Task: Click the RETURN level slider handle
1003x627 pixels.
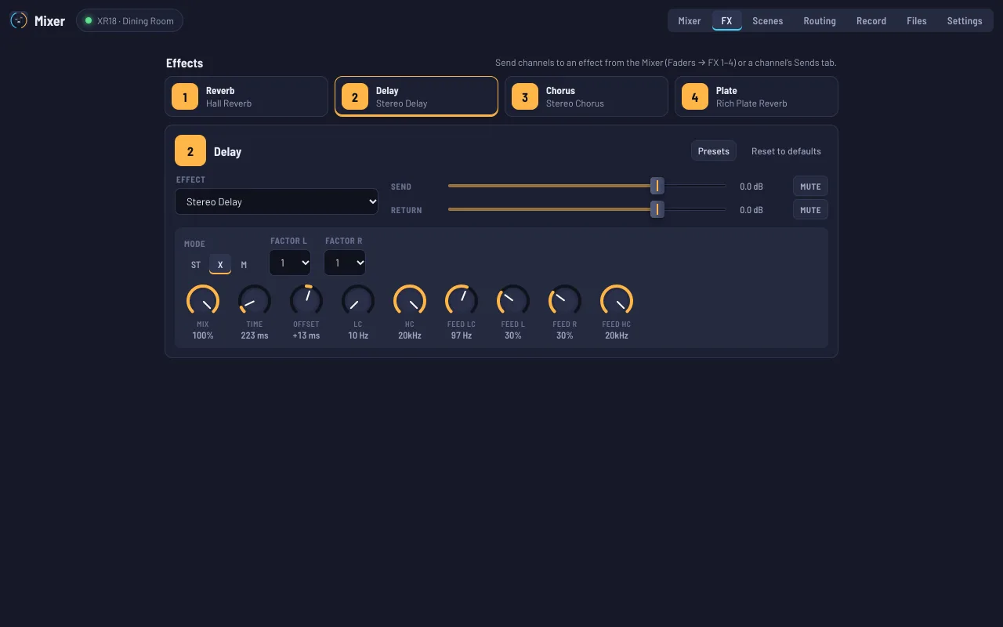Action: coord(657,209)
